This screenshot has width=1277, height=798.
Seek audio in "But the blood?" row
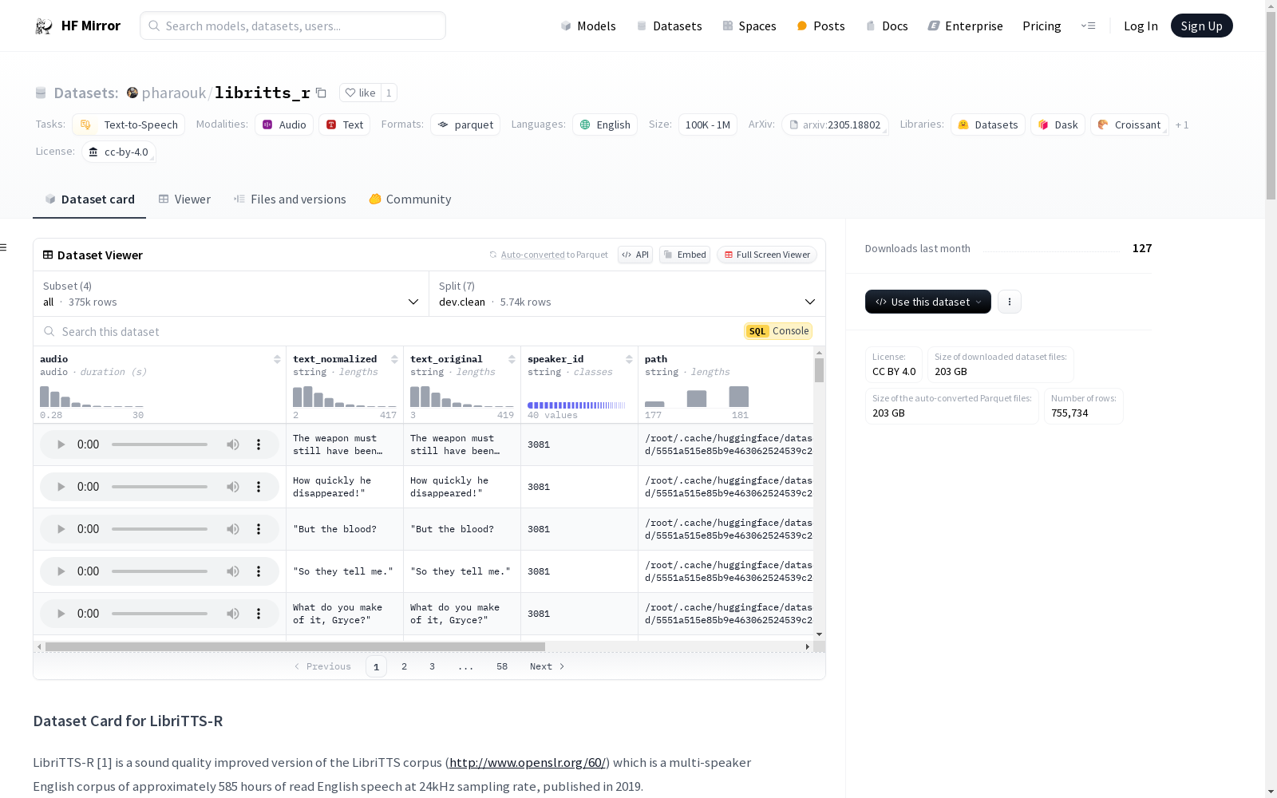point(160,529)
